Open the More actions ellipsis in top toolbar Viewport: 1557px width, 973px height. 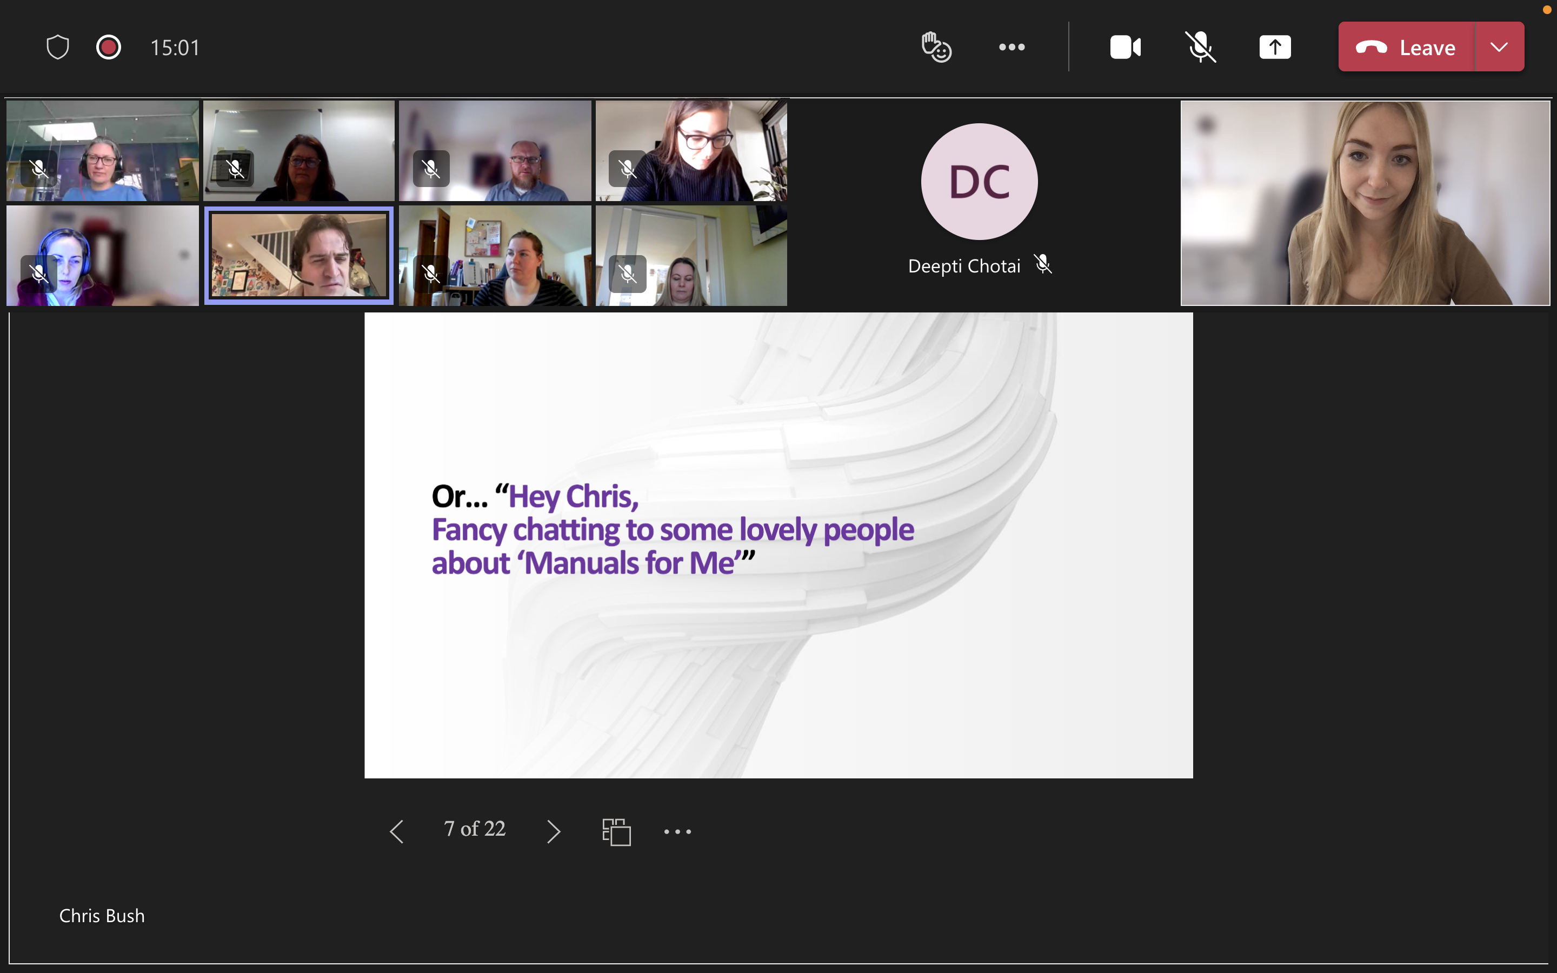(x=1012, y=47)
